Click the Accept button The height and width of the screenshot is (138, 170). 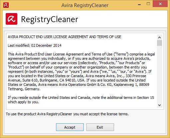tap(70, 127)
